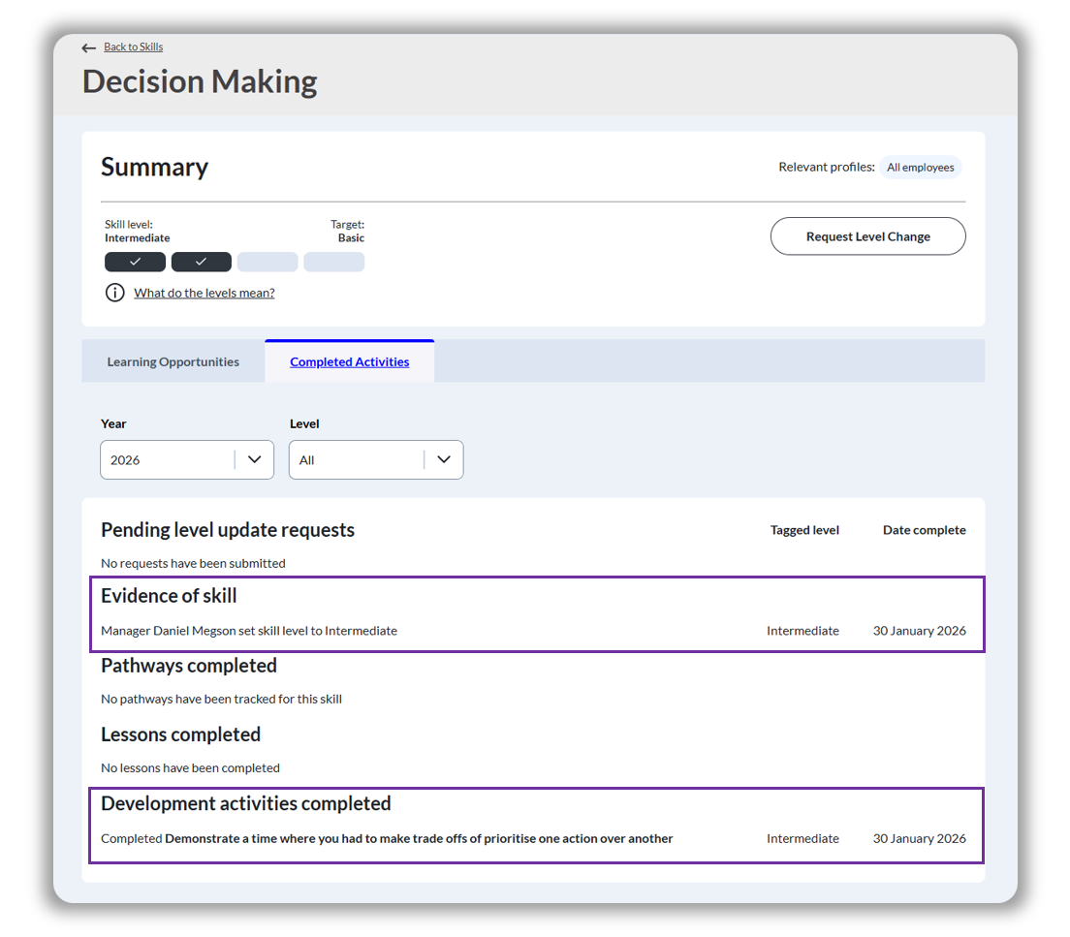Click the Date complete column header

coord(924,530)
